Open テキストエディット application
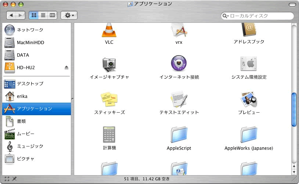The width and height of the screenshot is (299, 184). (x=179, y=99)
